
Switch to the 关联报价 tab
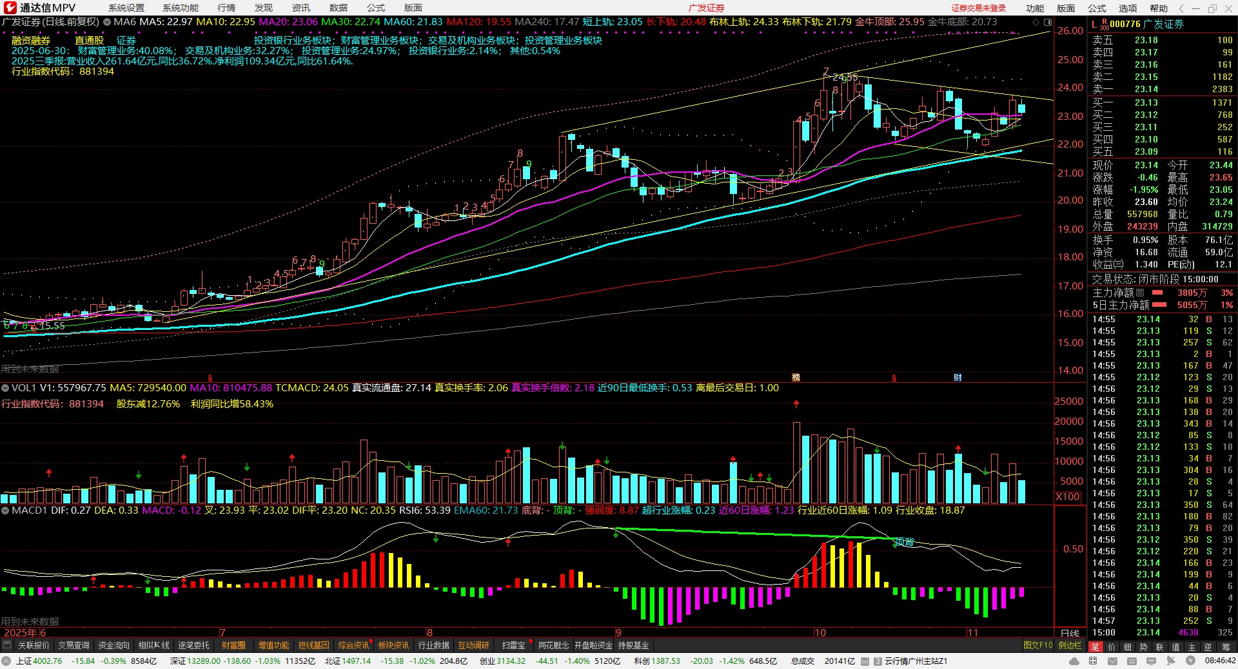point(34,645)
